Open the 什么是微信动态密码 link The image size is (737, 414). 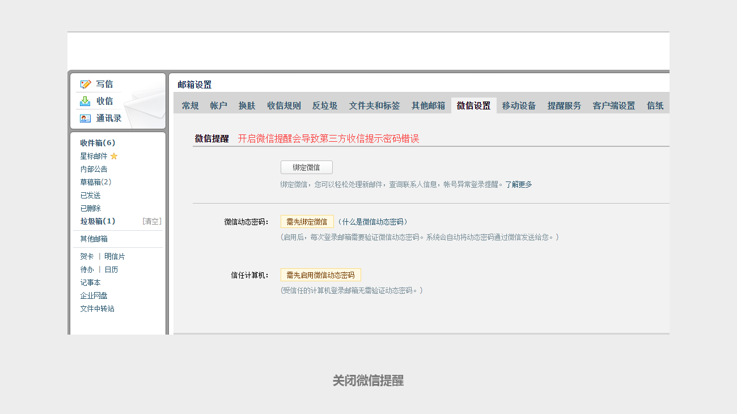[372, 222]
